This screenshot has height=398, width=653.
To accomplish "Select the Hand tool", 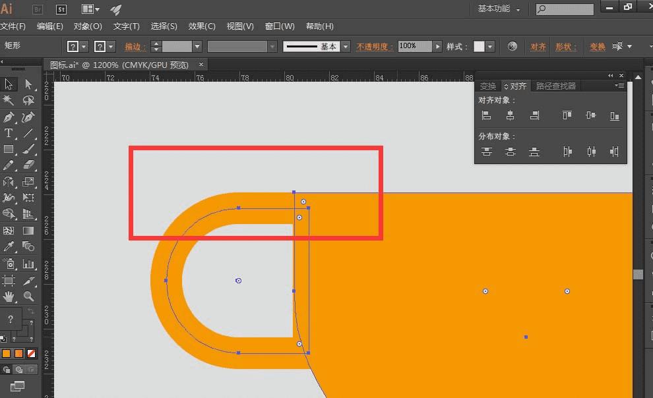I will tap(9, 297).
